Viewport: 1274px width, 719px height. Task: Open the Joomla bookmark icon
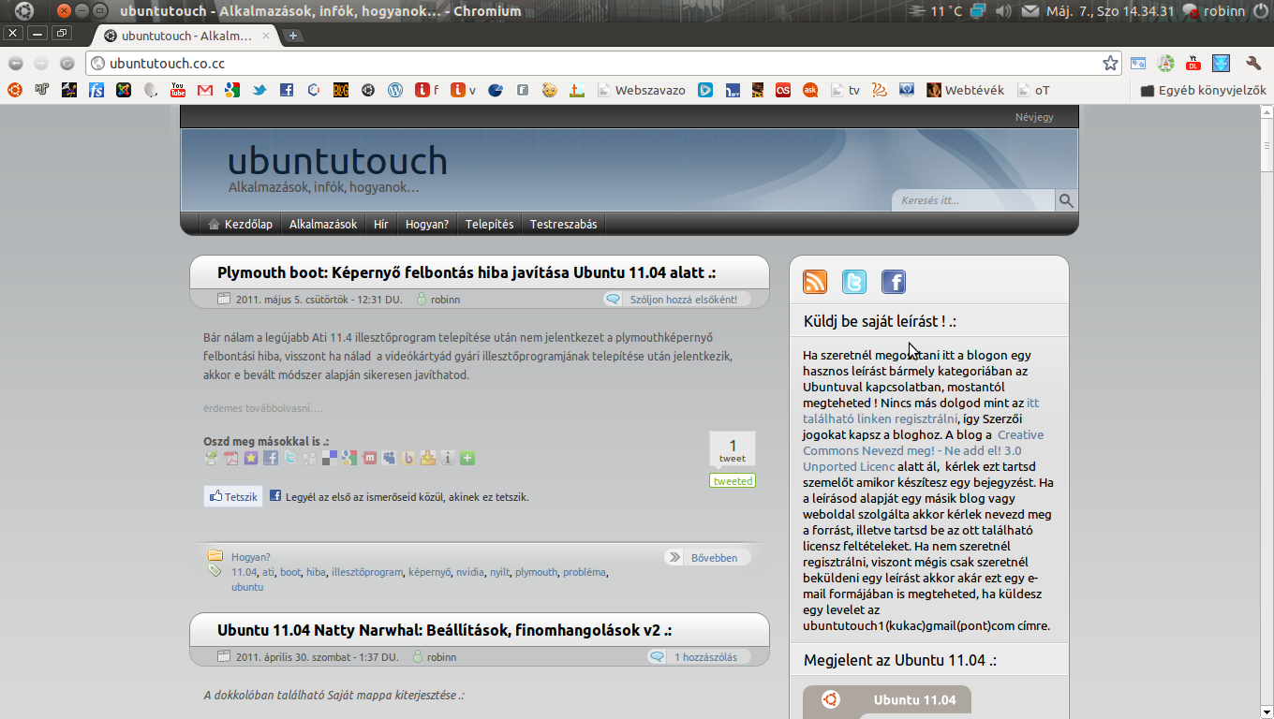124,90
